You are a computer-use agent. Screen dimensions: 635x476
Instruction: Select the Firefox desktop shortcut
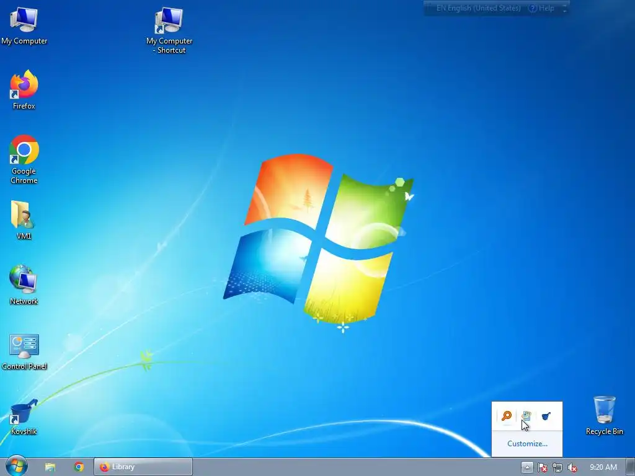tap(24, 90)
